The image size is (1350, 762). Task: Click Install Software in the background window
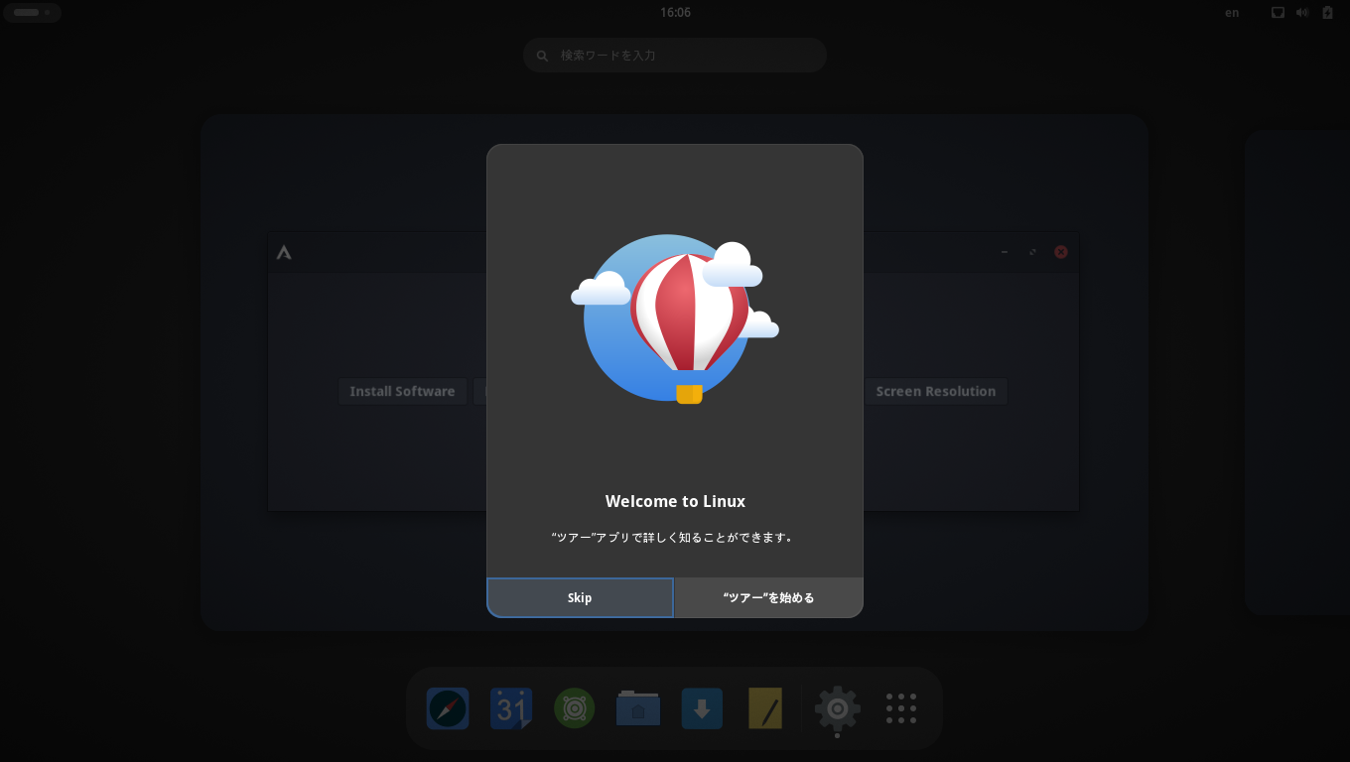click(402, 391)
